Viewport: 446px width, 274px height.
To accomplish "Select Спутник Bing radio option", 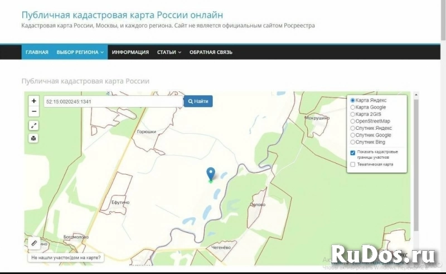I will (353, 142).
